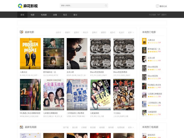184x138 pixels.
Task: Expand 更多 in 最新电视剧 section
Action: tap(131, 127)
